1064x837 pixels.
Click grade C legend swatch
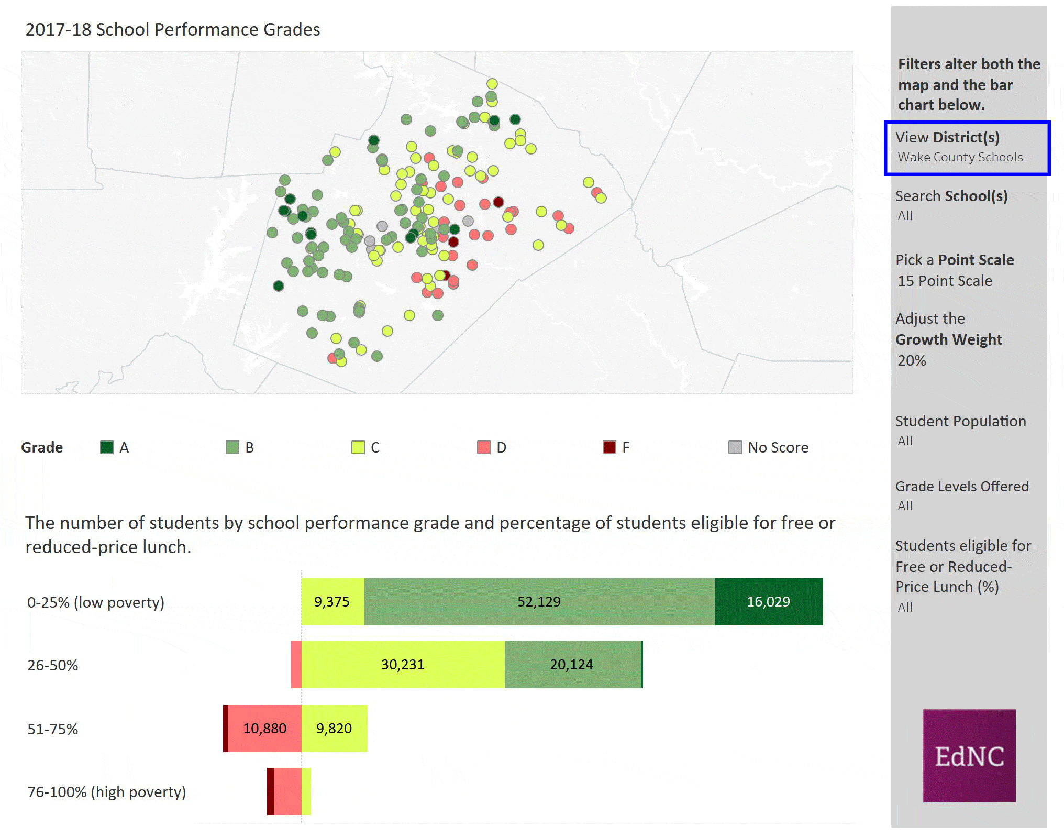(x=358, y=447)
